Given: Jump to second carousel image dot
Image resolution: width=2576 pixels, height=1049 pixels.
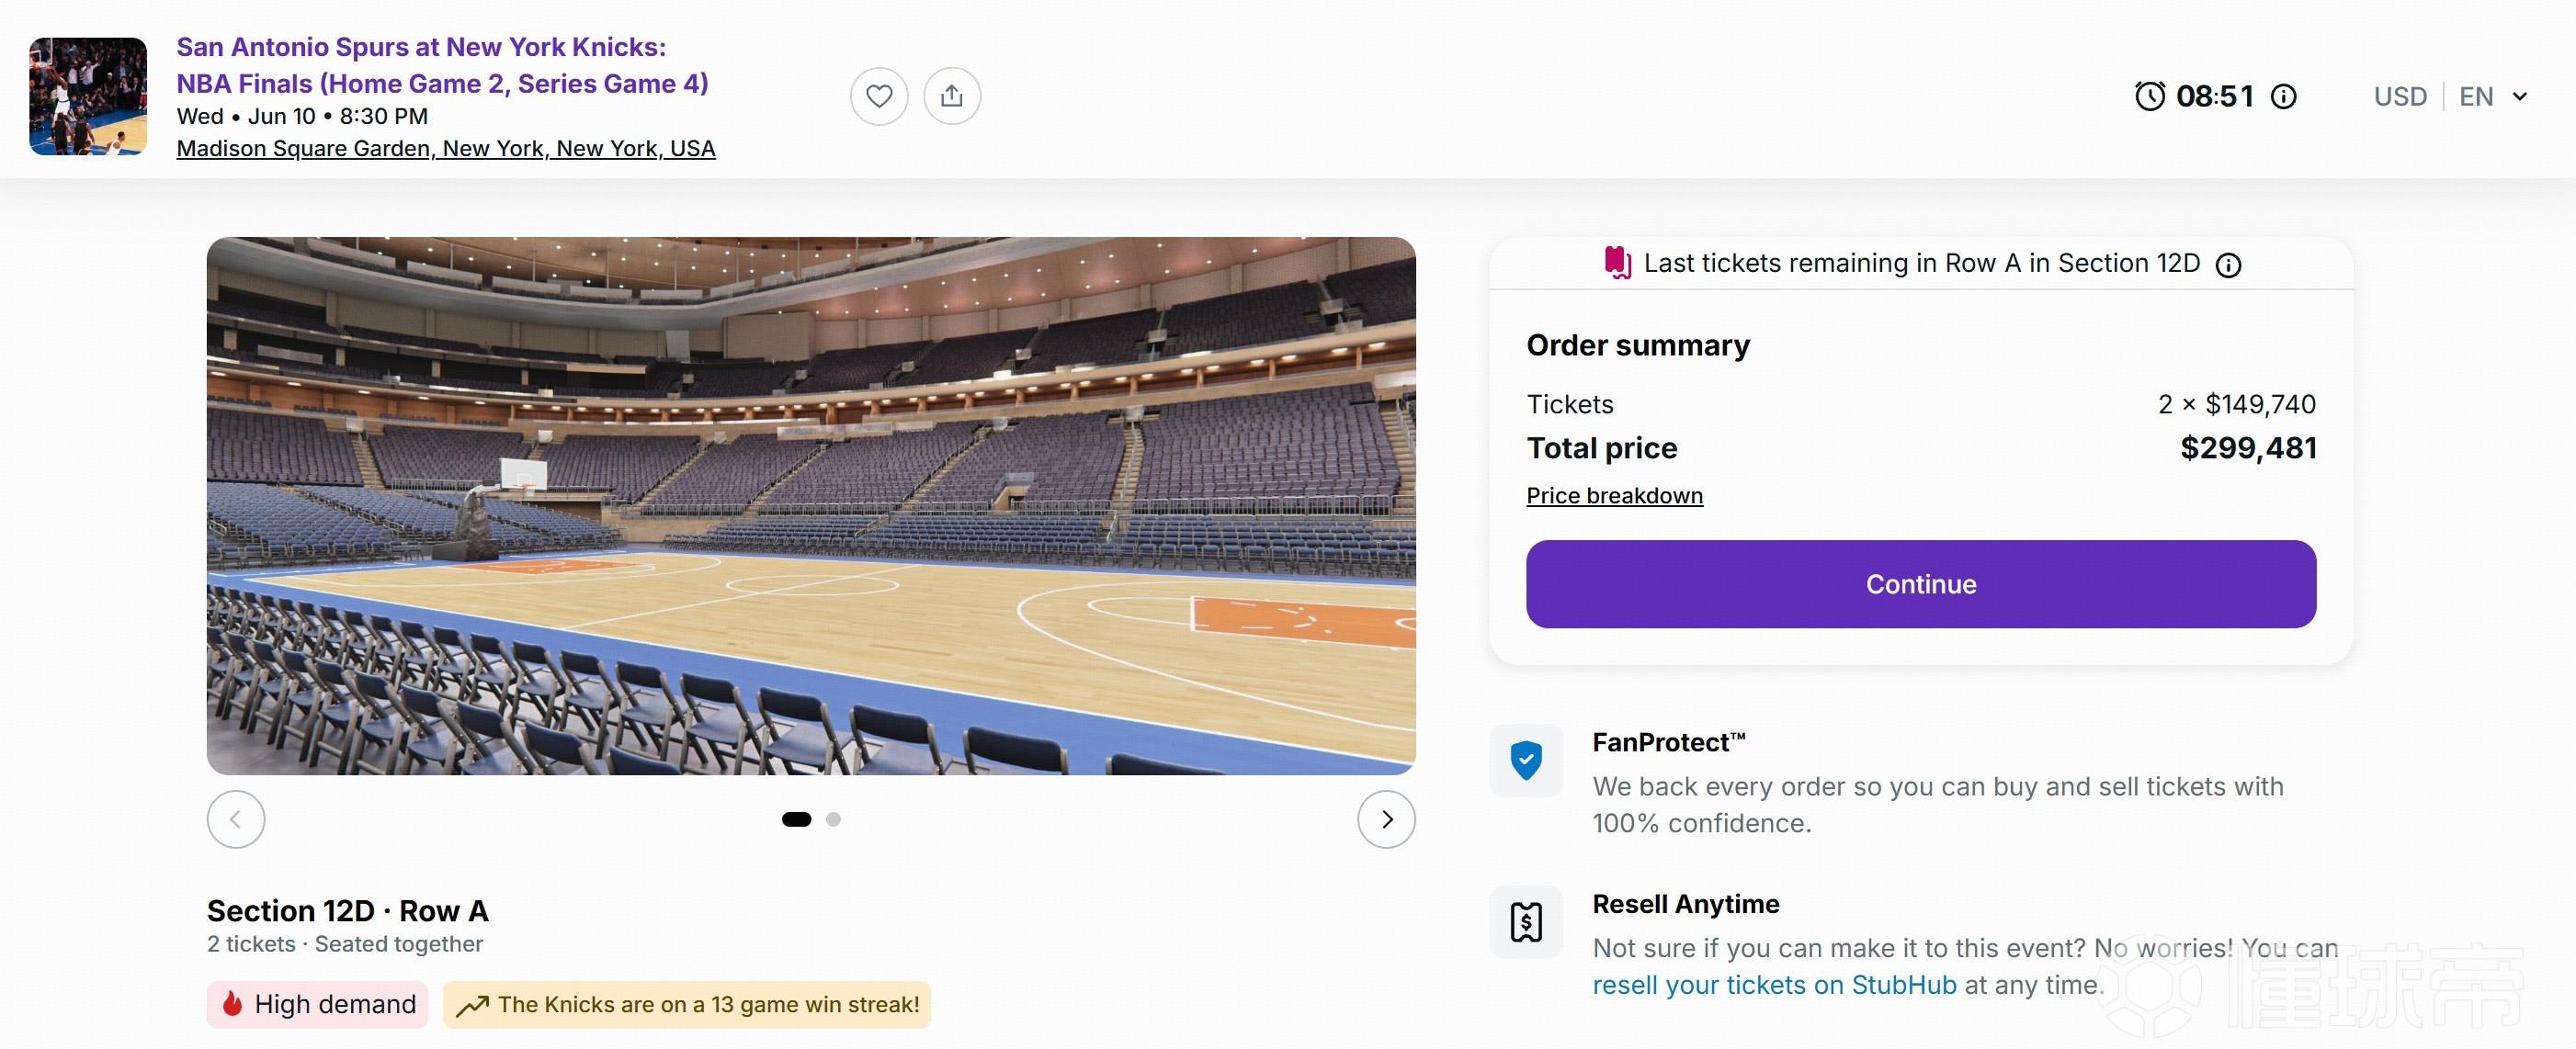Looking at the screenshot, I should pyautogui.click(x=833, y=819).
